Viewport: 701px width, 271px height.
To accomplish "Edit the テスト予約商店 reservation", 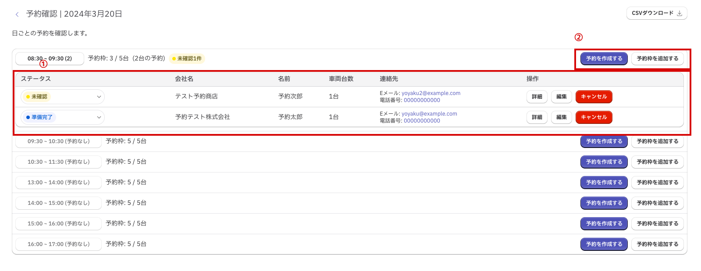I will click(561, 97).
